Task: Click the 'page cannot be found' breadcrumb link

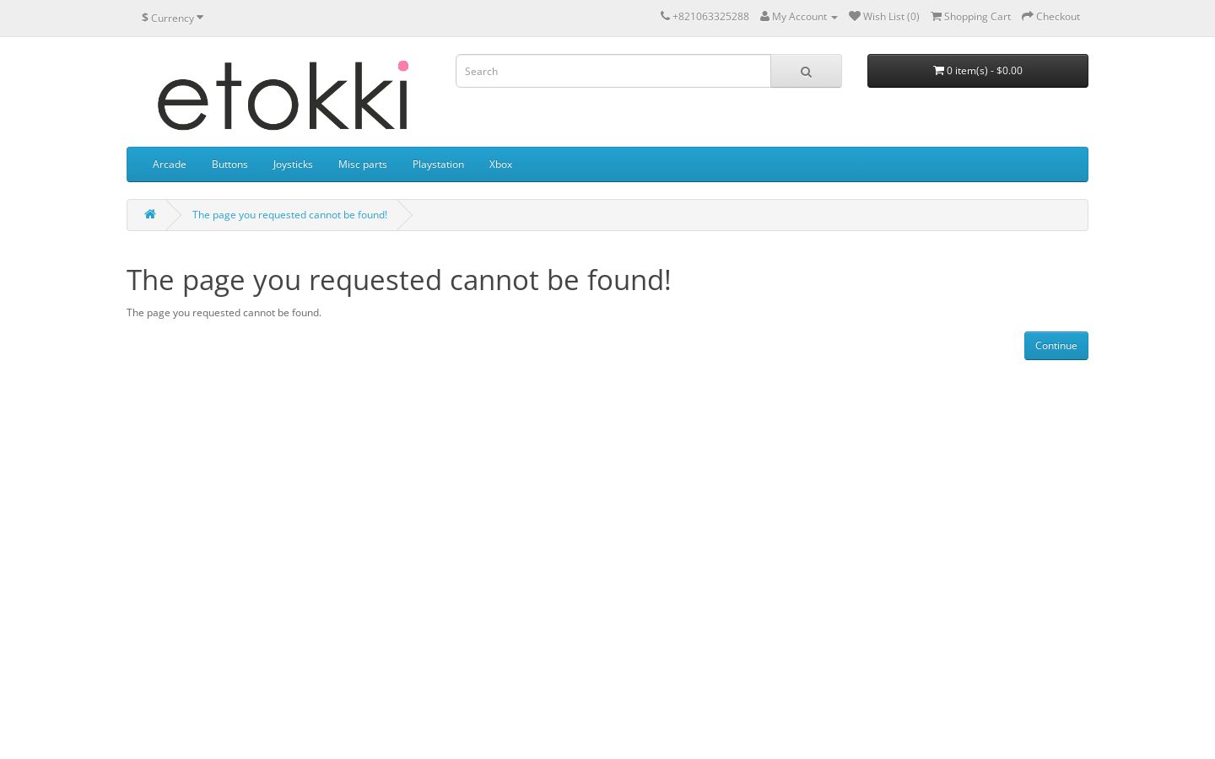Action: point(289,215)
